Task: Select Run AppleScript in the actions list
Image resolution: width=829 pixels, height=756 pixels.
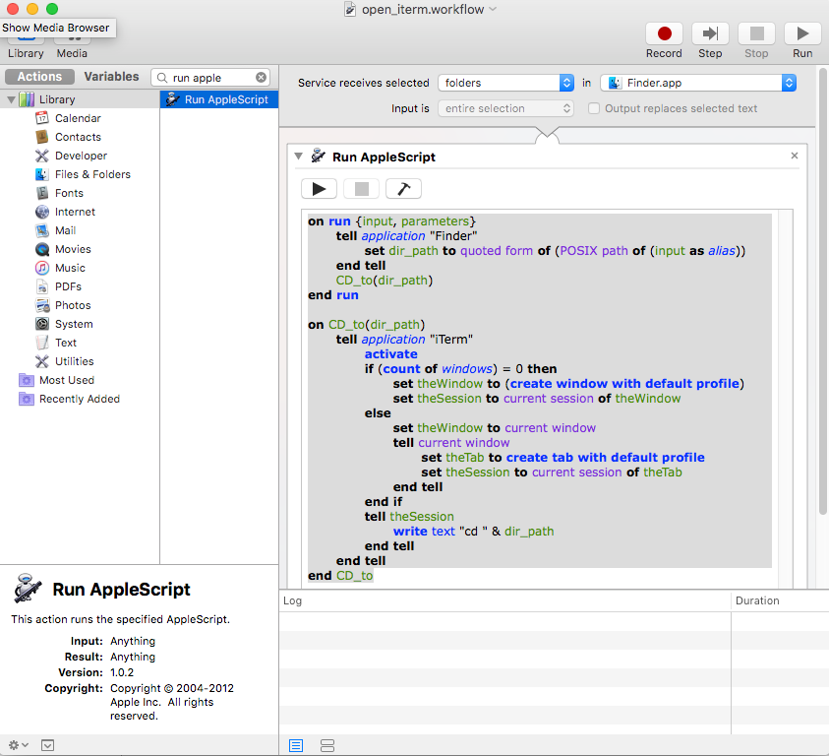Action: [x=219, y=99]
